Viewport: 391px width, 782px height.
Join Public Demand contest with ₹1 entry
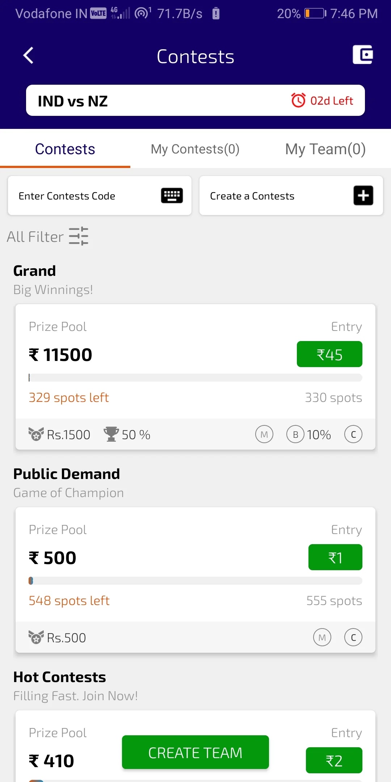(x=335, y=558)
